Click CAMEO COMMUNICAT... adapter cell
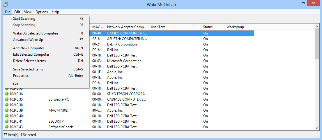 [127, 33]
